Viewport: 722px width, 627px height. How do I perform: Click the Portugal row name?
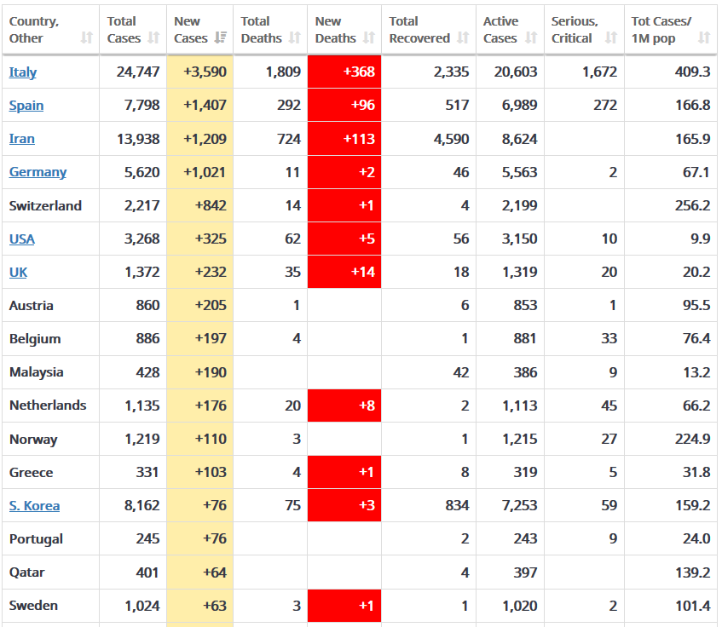pyautogui.click(x=36, y=539)
